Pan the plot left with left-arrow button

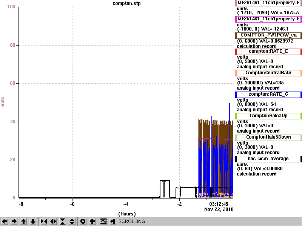[x=5, y=221]
